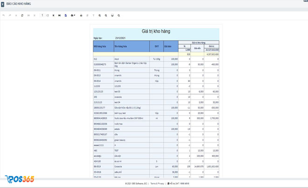Screen dimensions: 308x188
Task: Zoom in on the report
Action: tap(100, 15)
